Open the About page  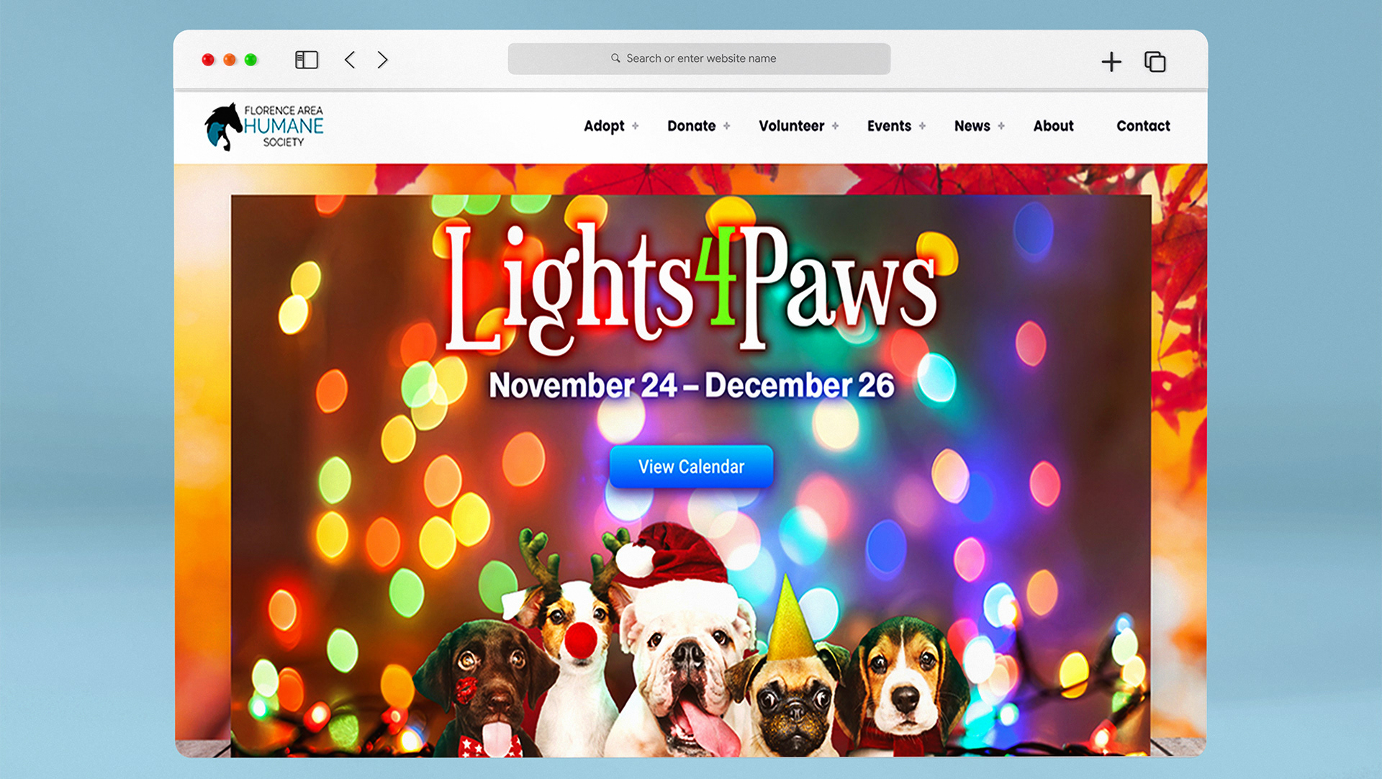tap(1053, 126)
